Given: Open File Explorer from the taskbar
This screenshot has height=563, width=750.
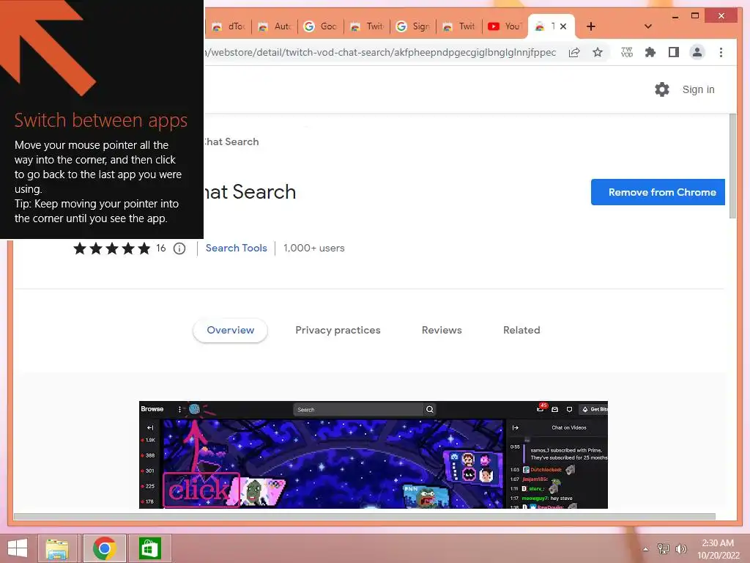Looking at the screenshot, I should [x=57, y=548].
